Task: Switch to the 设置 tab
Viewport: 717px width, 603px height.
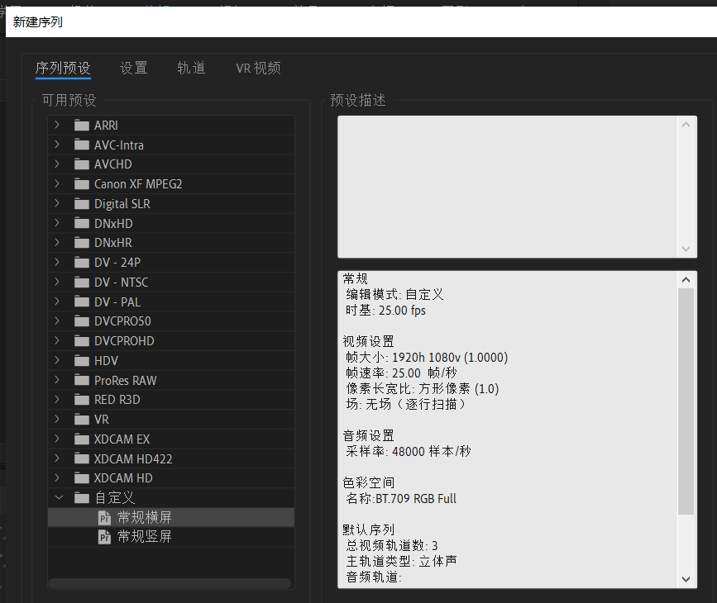Action: (133, 69)
